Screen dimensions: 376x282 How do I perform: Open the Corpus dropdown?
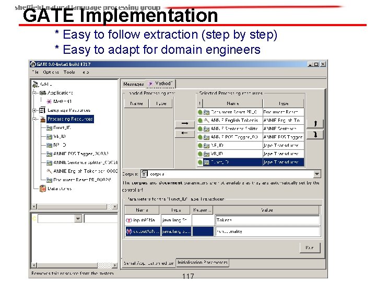pos(317,174)
